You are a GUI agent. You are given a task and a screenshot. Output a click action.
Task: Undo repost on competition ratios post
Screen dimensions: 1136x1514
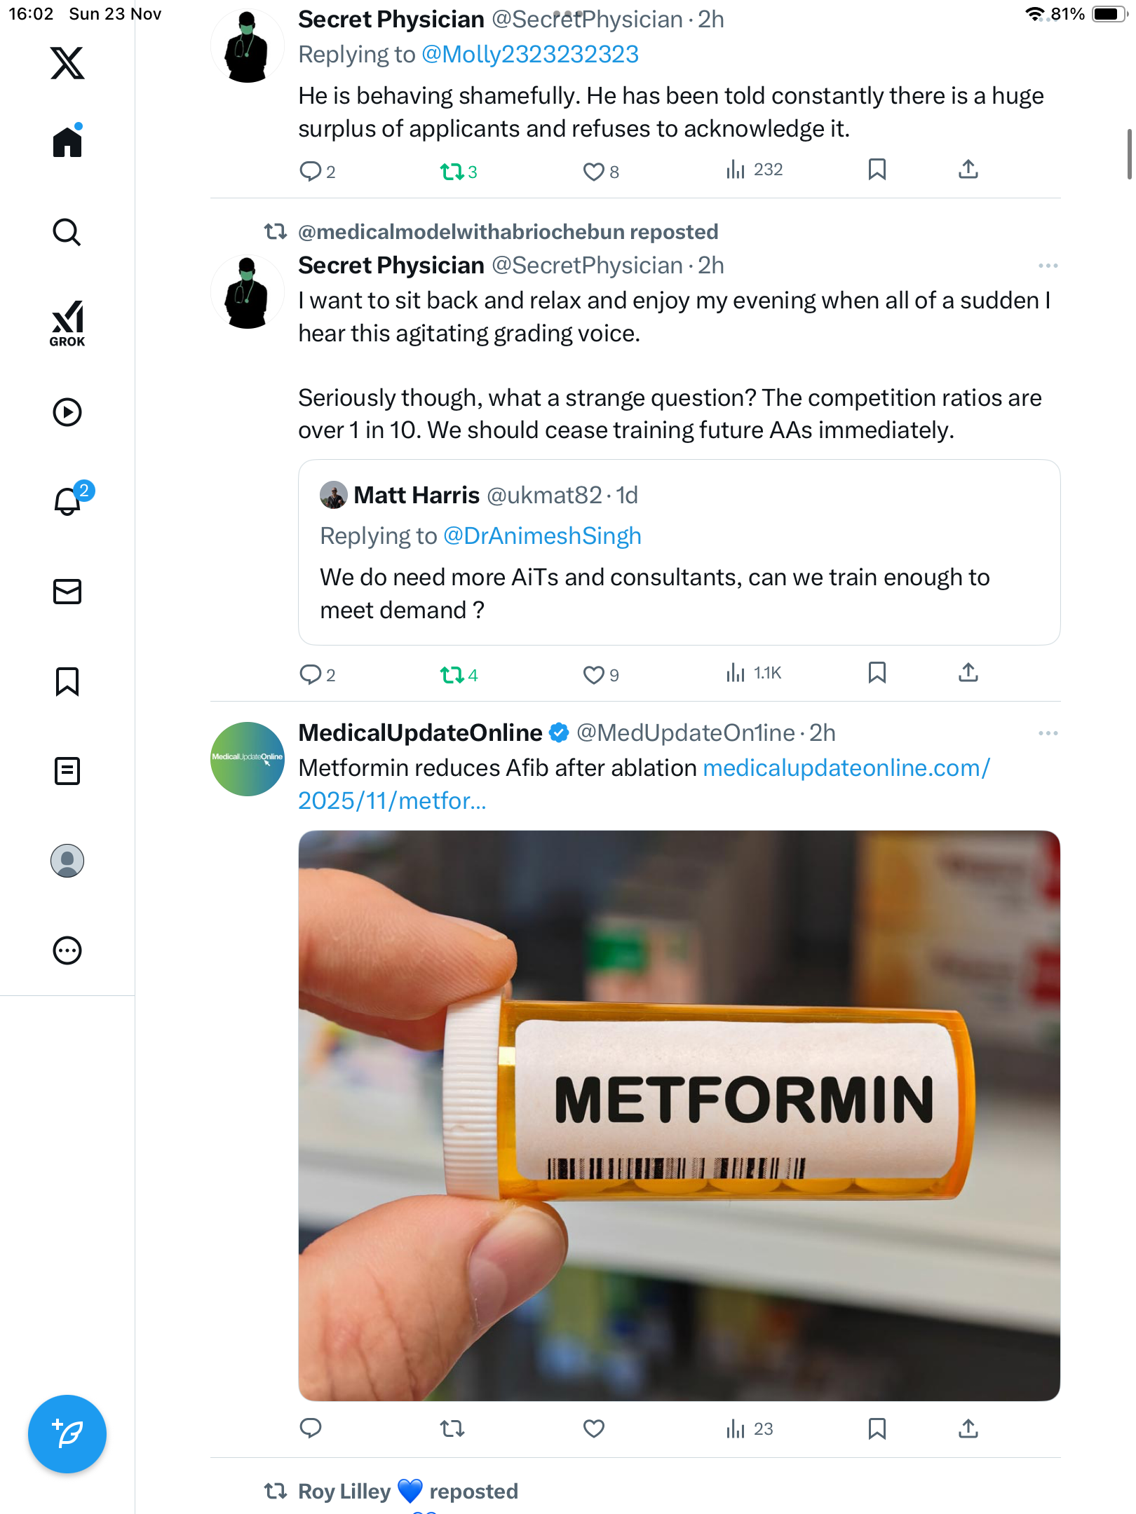(x=452, y=674)
